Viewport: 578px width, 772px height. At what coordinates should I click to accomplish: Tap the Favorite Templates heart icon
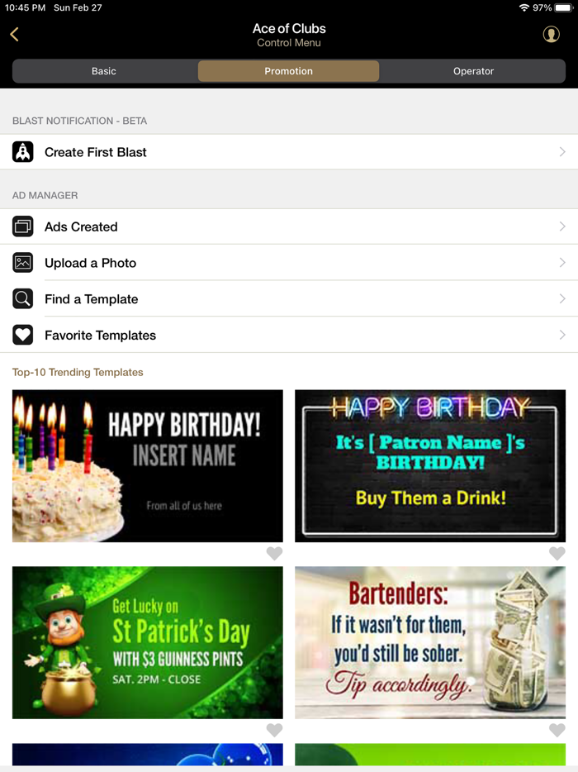coord(22,335)
